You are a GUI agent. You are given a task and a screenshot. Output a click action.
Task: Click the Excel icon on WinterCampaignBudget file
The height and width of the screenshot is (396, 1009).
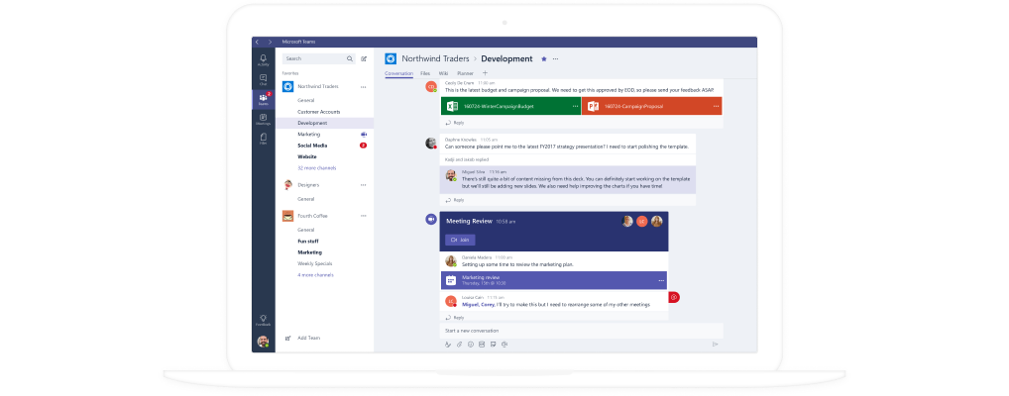point(452,106)
